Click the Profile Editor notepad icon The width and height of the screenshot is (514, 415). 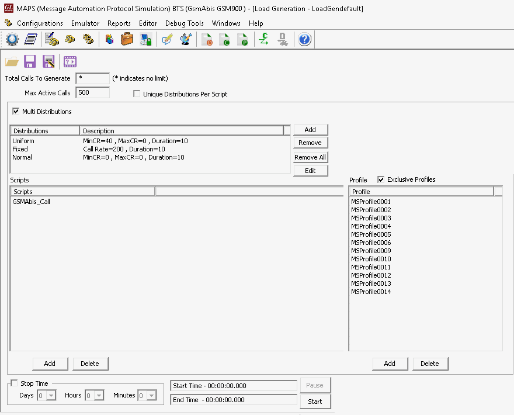[30, 39]
